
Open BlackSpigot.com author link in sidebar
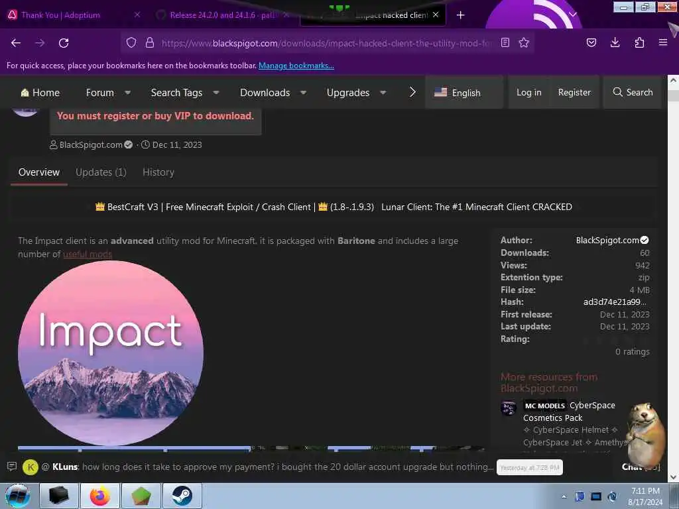coord(607,240)
